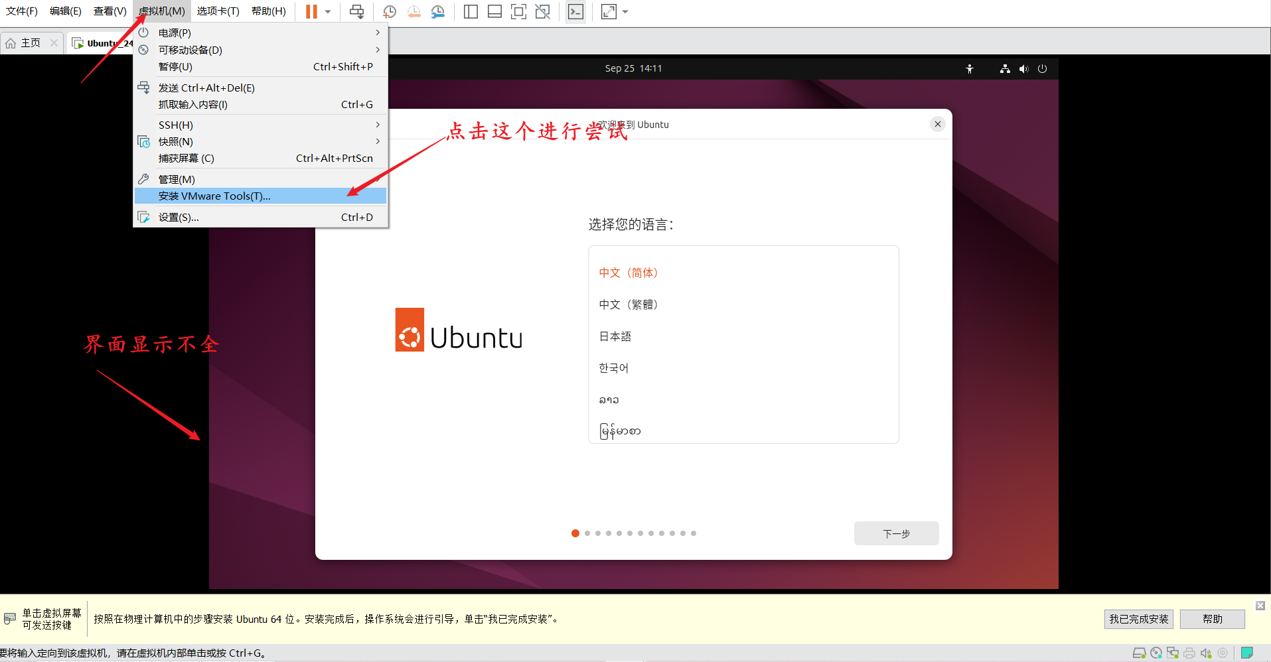Click the sound card status icon

click(1206, 653)
